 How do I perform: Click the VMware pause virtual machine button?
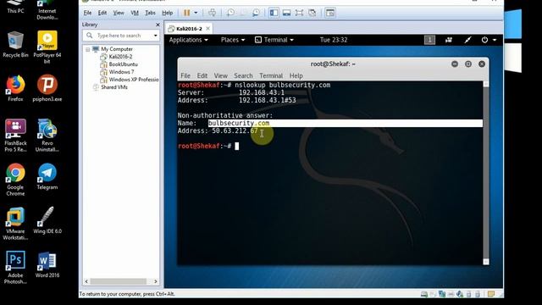(186, 13)
